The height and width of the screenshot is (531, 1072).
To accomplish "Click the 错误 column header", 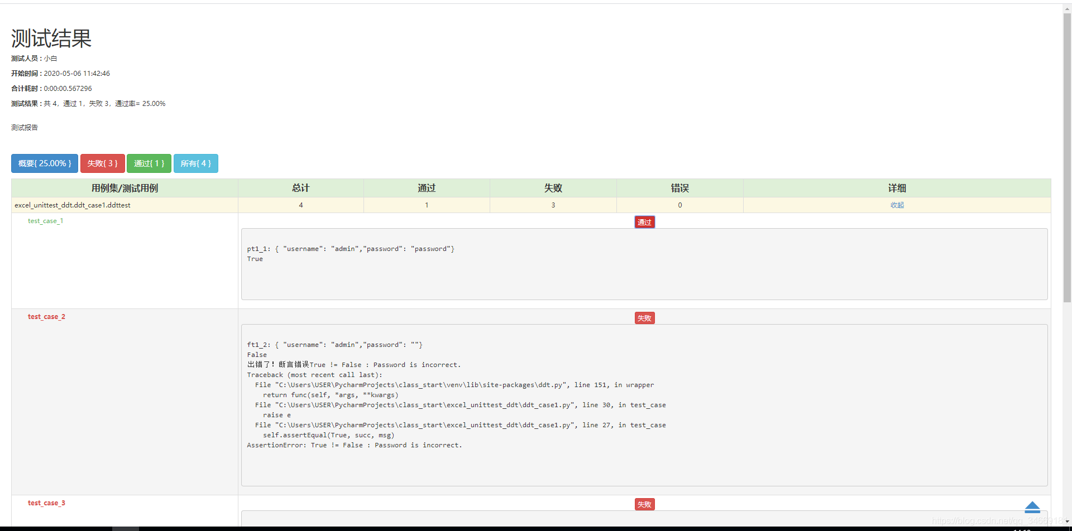I will click(680, 188).
